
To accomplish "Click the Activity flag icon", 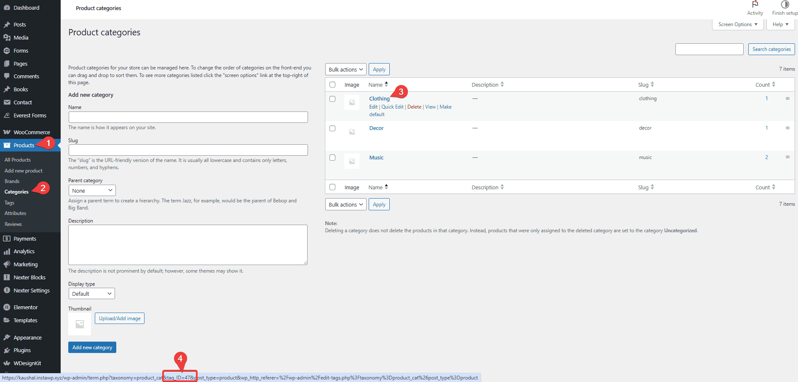I will (755, 4).
